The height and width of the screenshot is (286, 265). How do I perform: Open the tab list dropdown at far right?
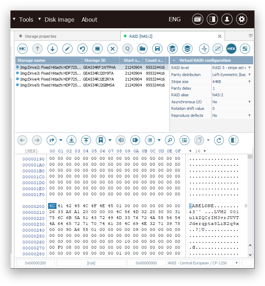point(251,36)
